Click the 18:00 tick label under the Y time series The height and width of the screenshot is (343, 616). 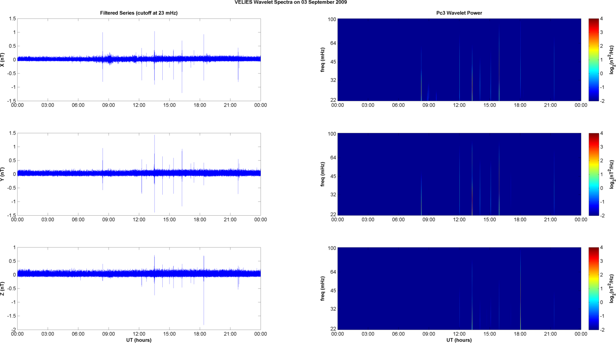200,220
